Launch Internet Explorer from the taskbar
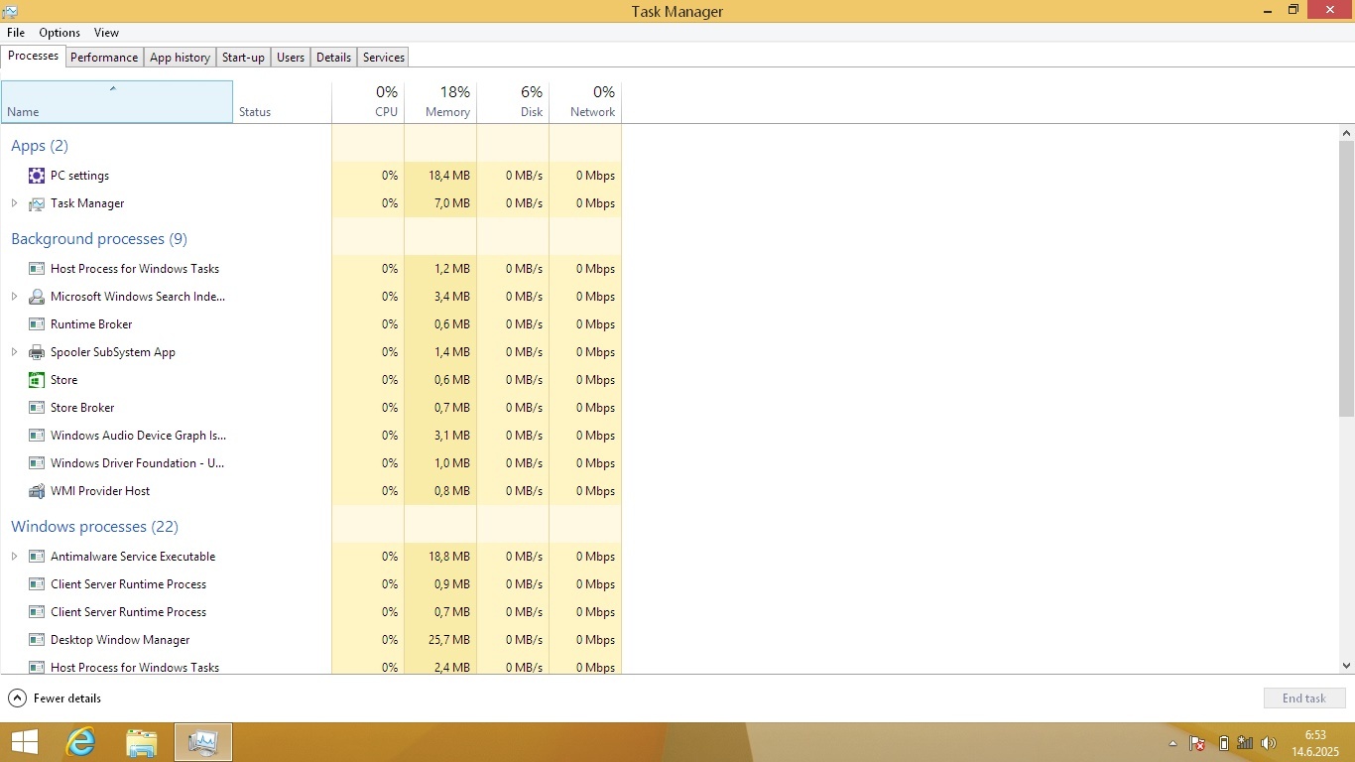The height and width of the screenshot is (762, 1355). (x=80, y=742)
